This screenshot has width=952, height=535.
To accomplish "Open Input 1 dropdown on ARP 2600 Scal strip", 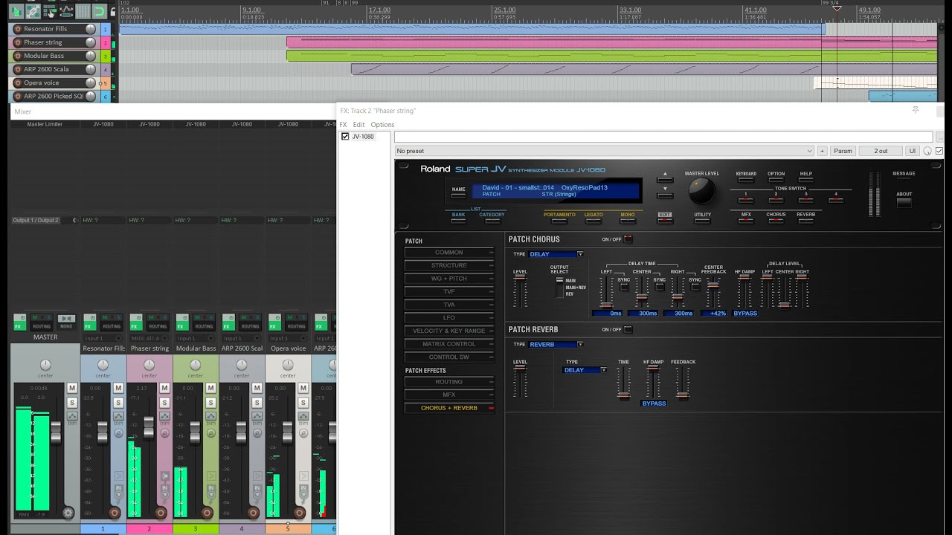I will tap(241, 338).
